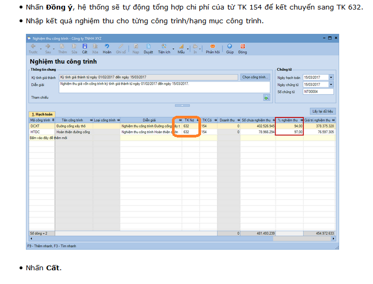Click the Diễn giải description text field

(164, 87)
